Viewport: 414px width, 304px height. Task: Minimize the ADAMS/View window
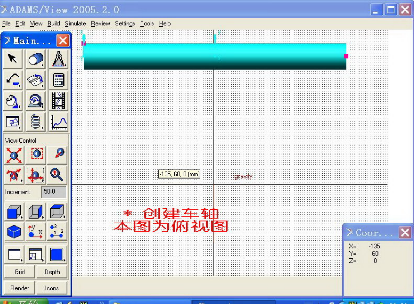(376, 10)
